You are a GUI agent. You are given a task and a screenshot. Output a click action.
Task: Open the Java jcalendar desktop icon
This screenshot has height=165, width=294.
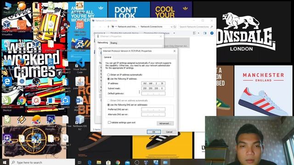point(80,83)
